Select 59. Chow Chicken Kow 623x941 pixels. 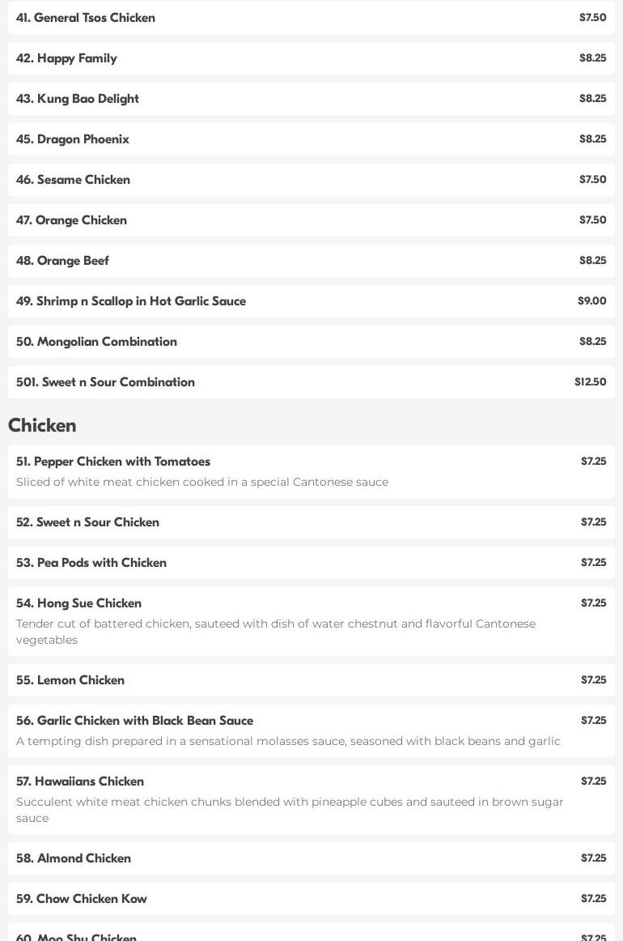coord(82,899)
